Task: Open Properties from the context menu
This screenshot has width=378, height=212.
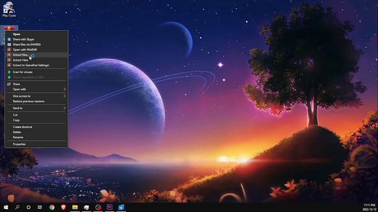Action: 37,144
